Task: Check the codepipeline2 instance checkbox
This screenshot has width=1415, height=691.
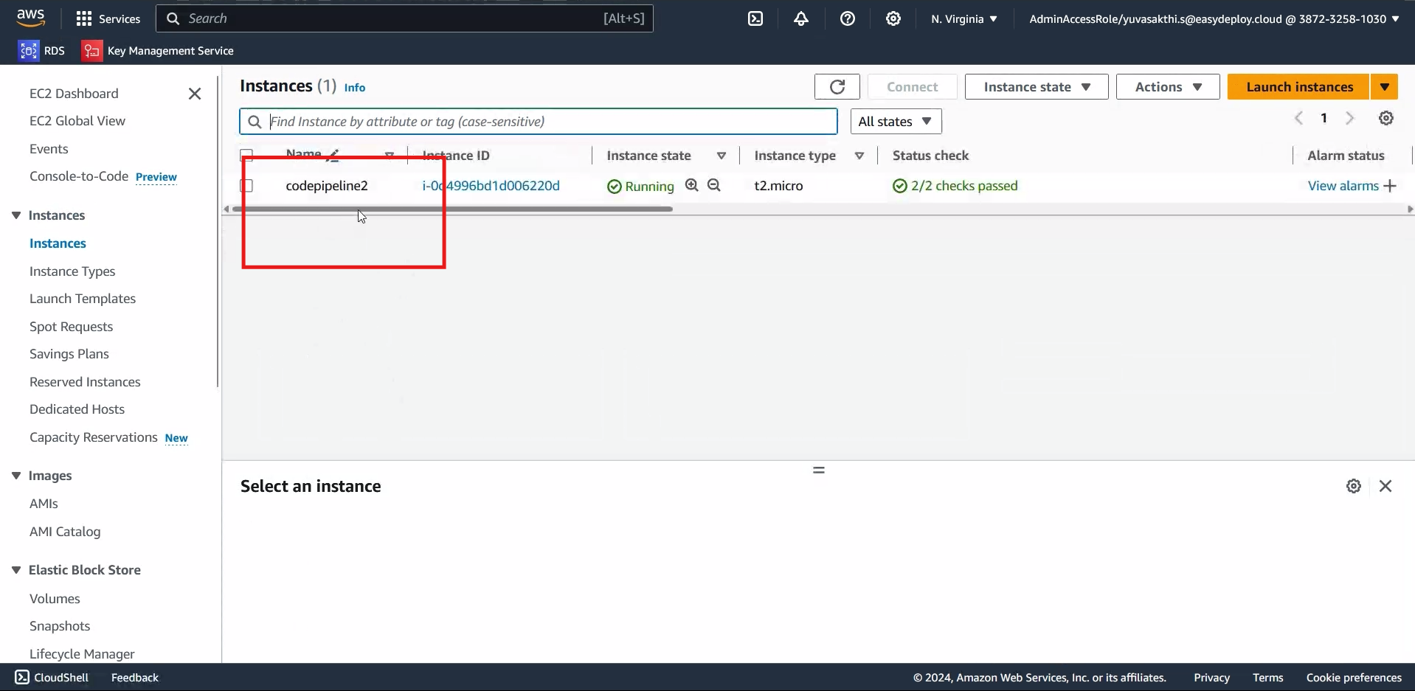Action: click(x=246, y=186)
